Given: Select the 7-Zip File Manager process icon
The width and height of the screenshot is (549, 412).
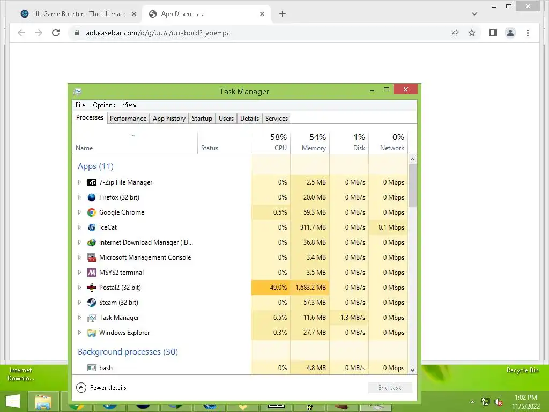Looking at the screenshot, I should (x=91, y=182).
